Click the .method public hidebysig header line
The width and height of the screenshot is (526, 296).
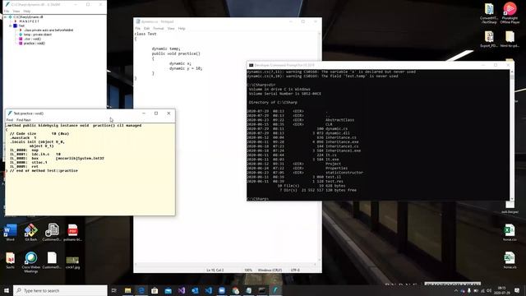(73, 126)
